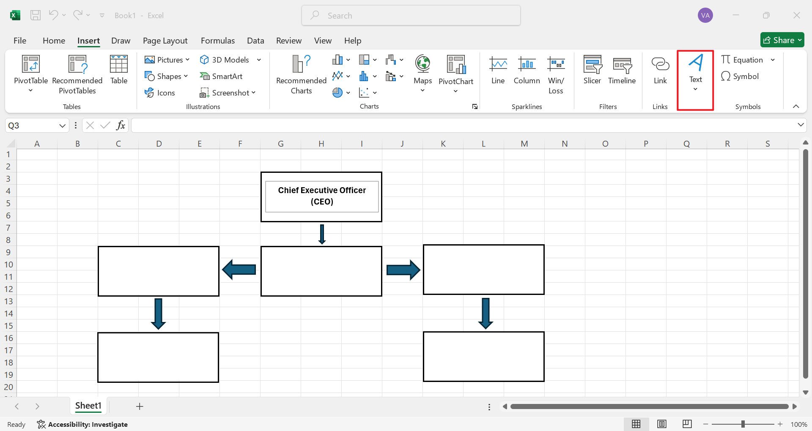
Task: Open the Equation dropdown arrow
Action: pos(774,60)
